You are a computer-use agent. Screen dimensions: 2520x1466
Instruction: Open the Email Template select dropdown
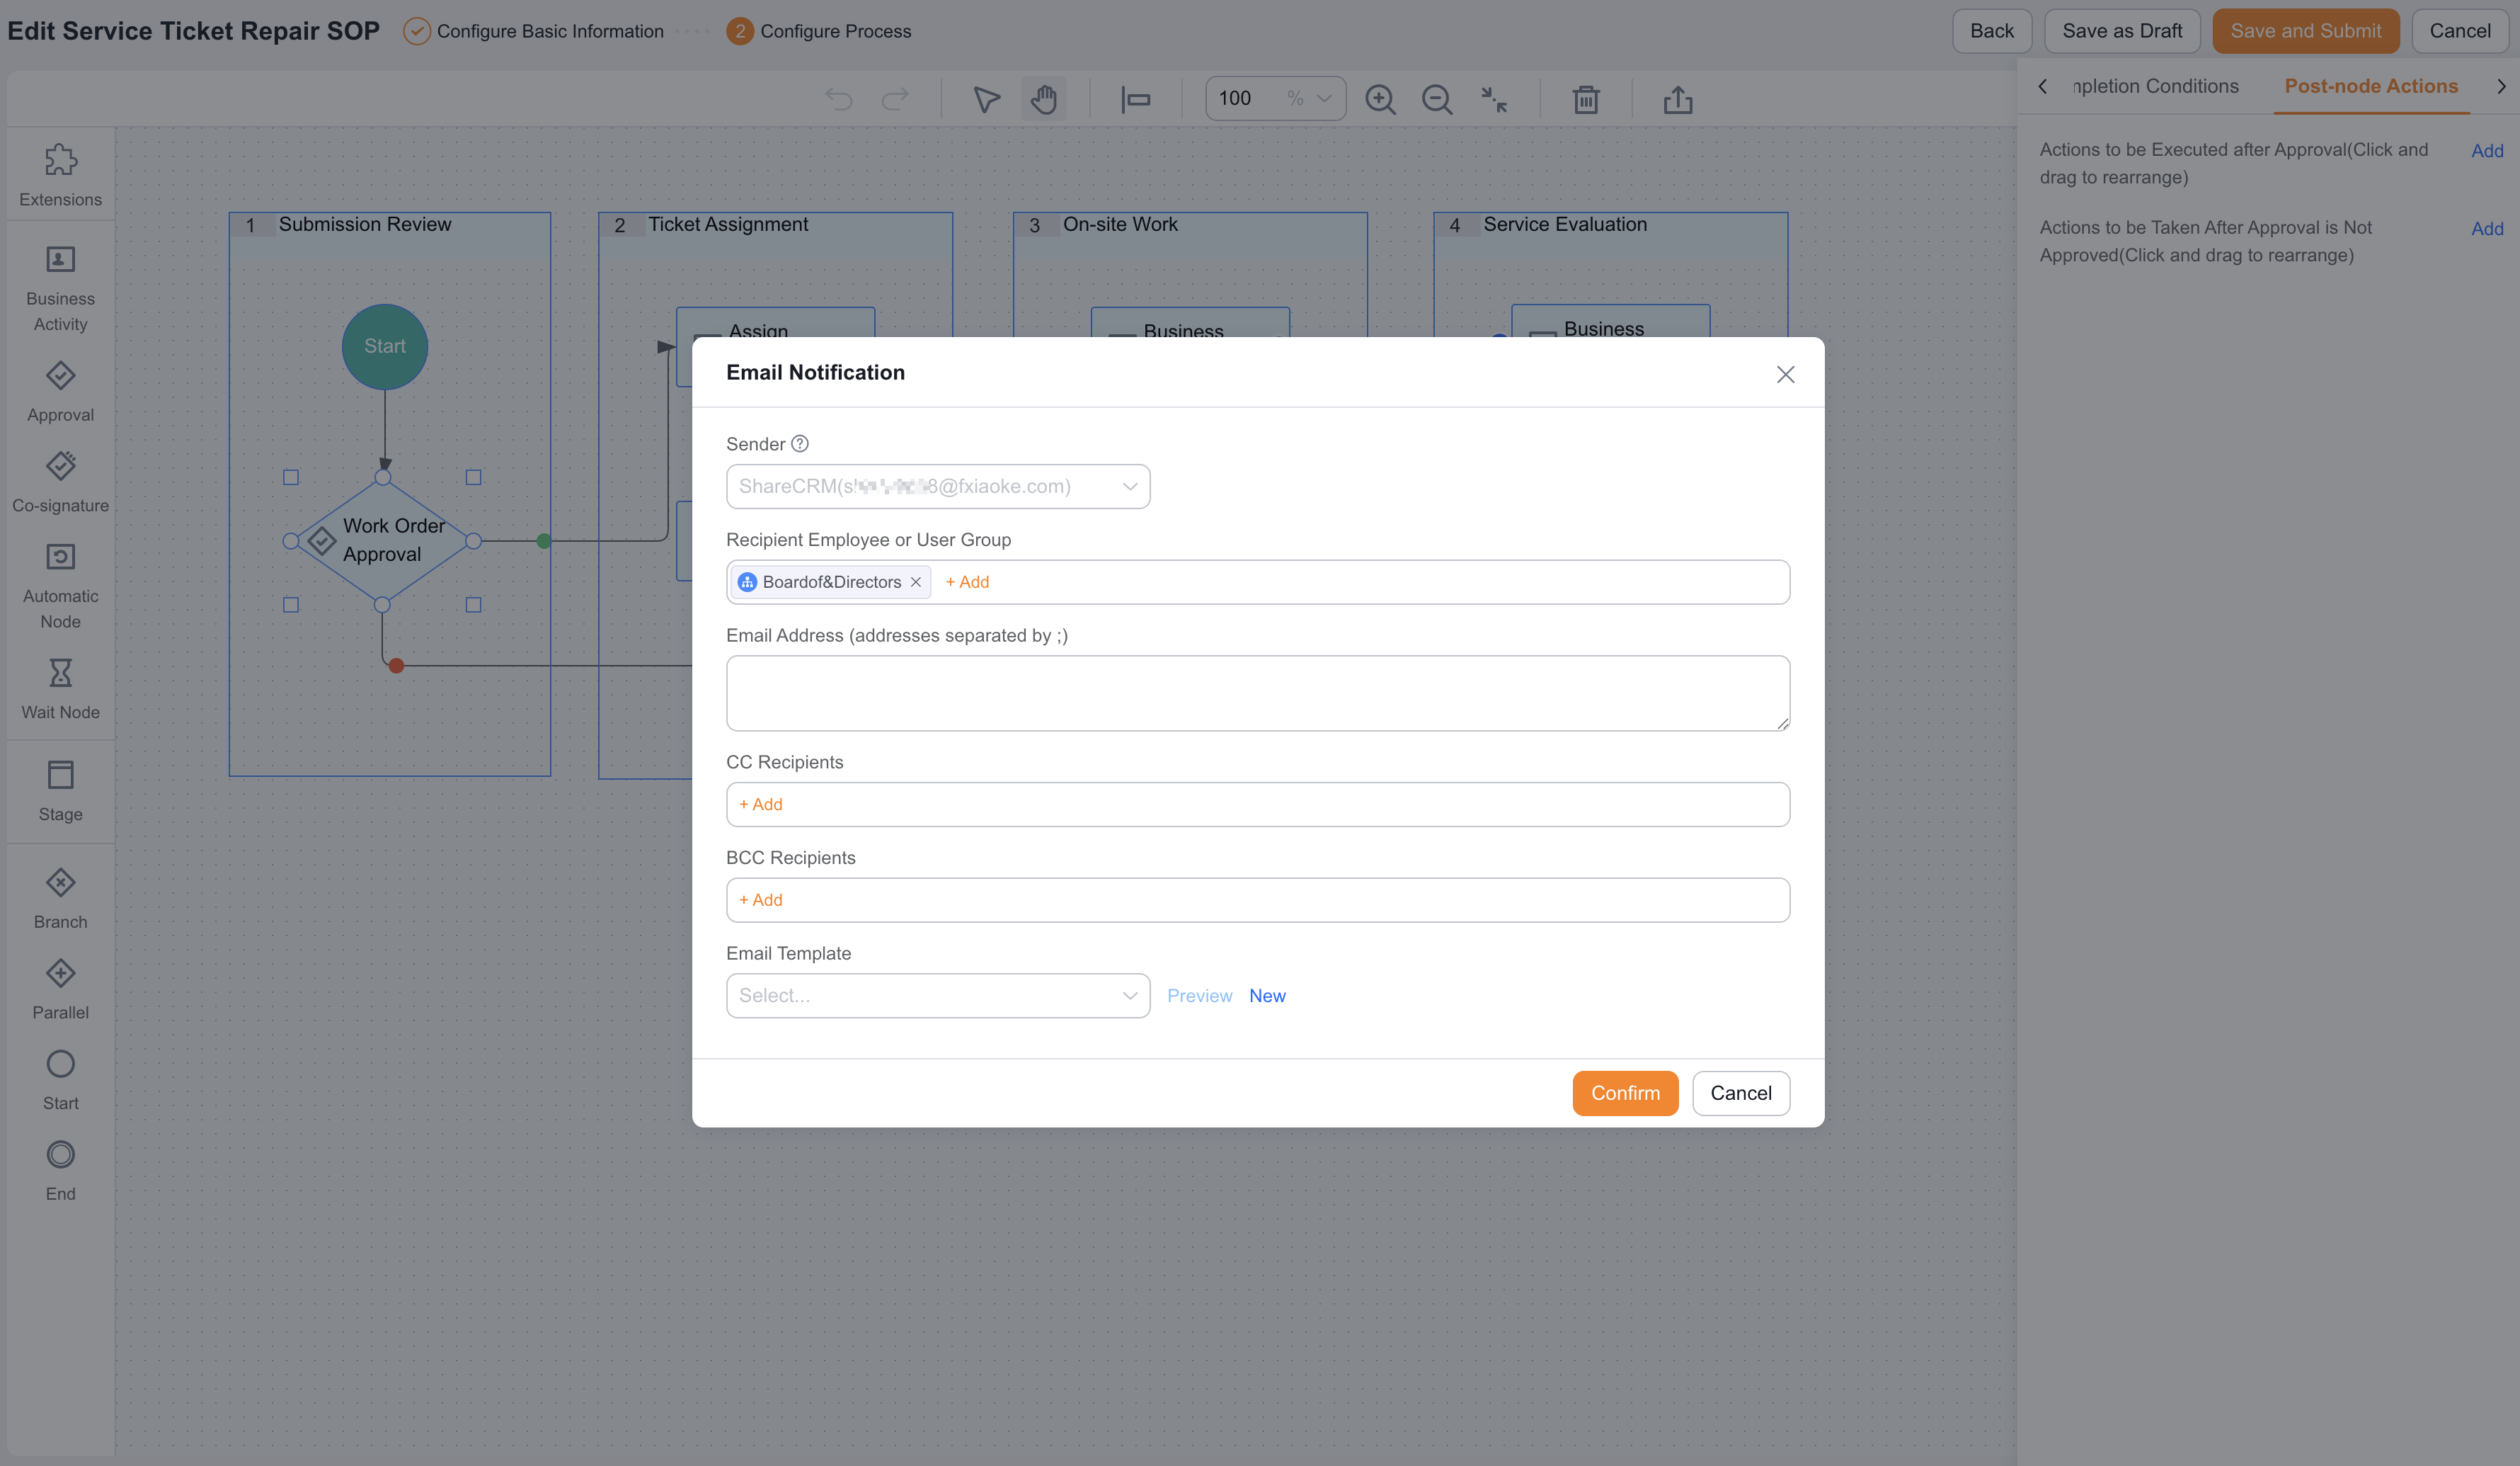click(x=938, y=996)
